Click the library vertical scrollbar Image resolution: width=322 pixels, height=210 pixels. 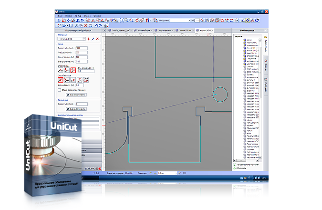point(260,99)
